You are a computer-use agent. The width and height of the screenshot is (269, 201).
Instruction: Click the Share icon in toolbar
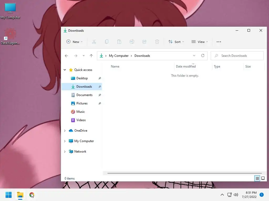(144, 42)
